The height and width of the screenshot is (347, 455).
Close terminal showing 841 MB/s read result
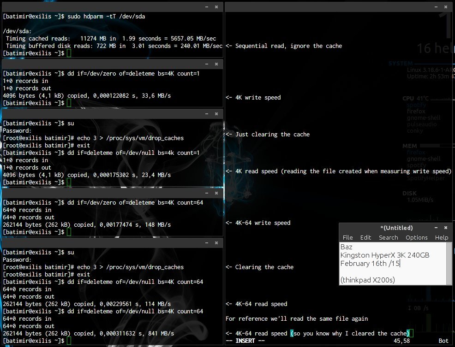(x=217, y=243)
